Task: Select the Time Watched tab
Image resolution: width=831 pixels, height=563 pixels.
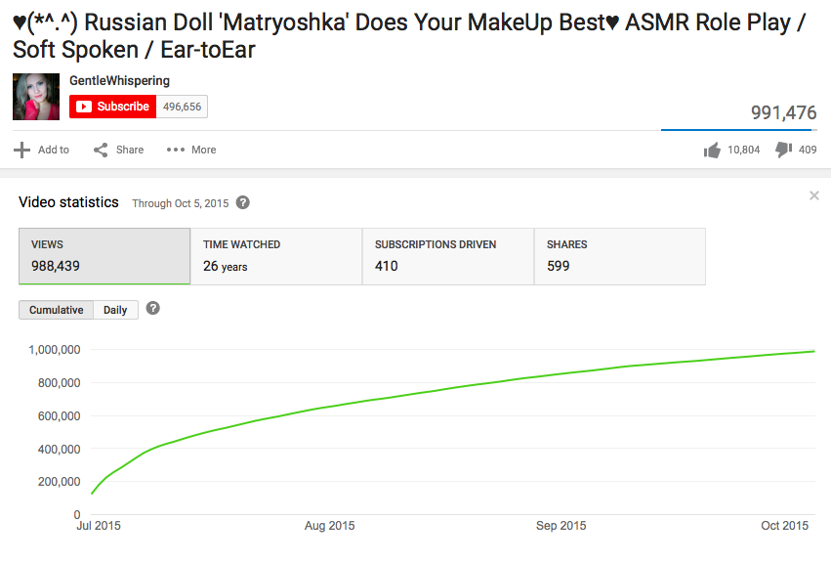Action: [x=276, y=256]
